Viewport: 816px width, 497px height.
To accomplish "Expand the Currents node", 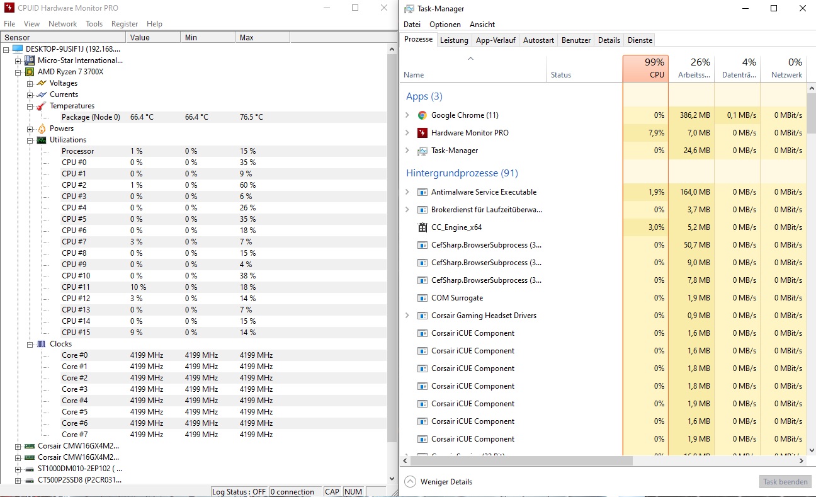I will point(30,94).
